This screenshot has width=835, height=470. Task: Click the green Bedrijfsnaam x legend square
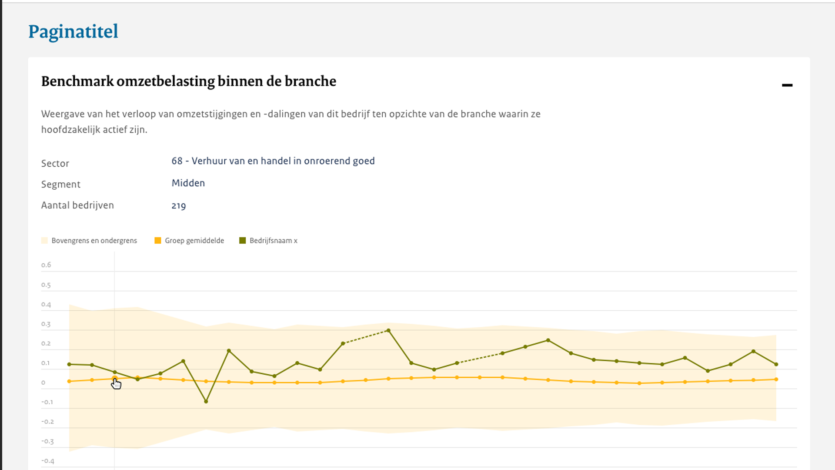point(243,241)
